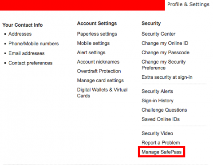
Task: Select Account nicknames
Action: coord(98,62)
